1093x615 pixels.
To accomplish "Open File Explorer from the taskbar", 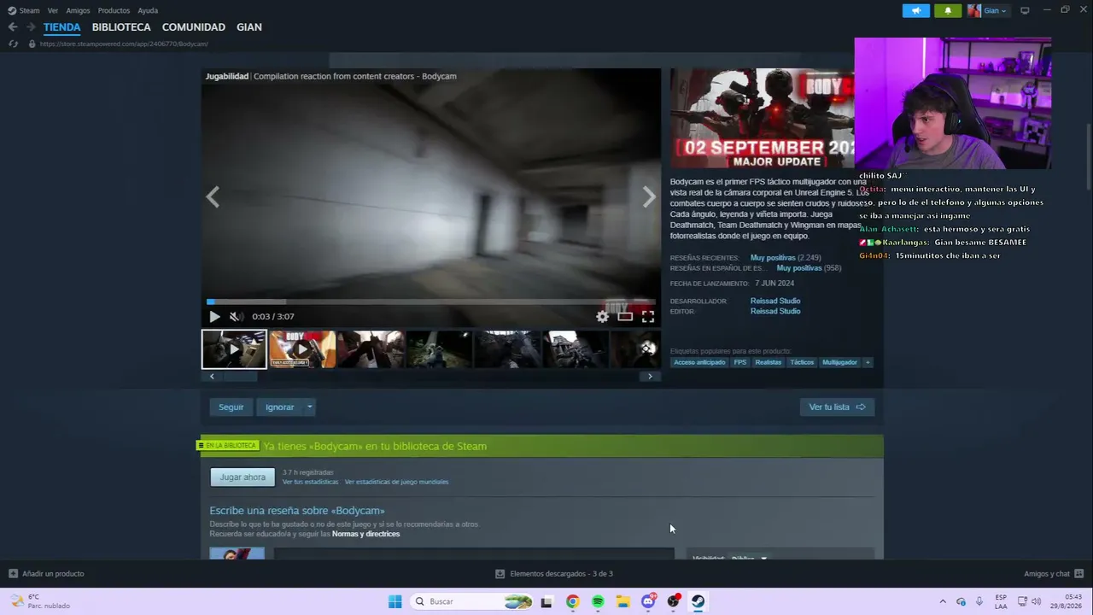I will tap(622, 601).
